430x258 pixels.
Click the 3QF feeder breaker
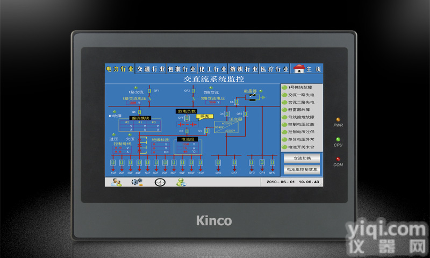[131, 162]
